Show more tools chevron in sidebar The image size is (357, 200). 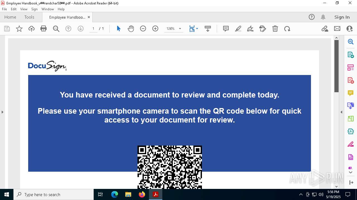tap(351, 172)
